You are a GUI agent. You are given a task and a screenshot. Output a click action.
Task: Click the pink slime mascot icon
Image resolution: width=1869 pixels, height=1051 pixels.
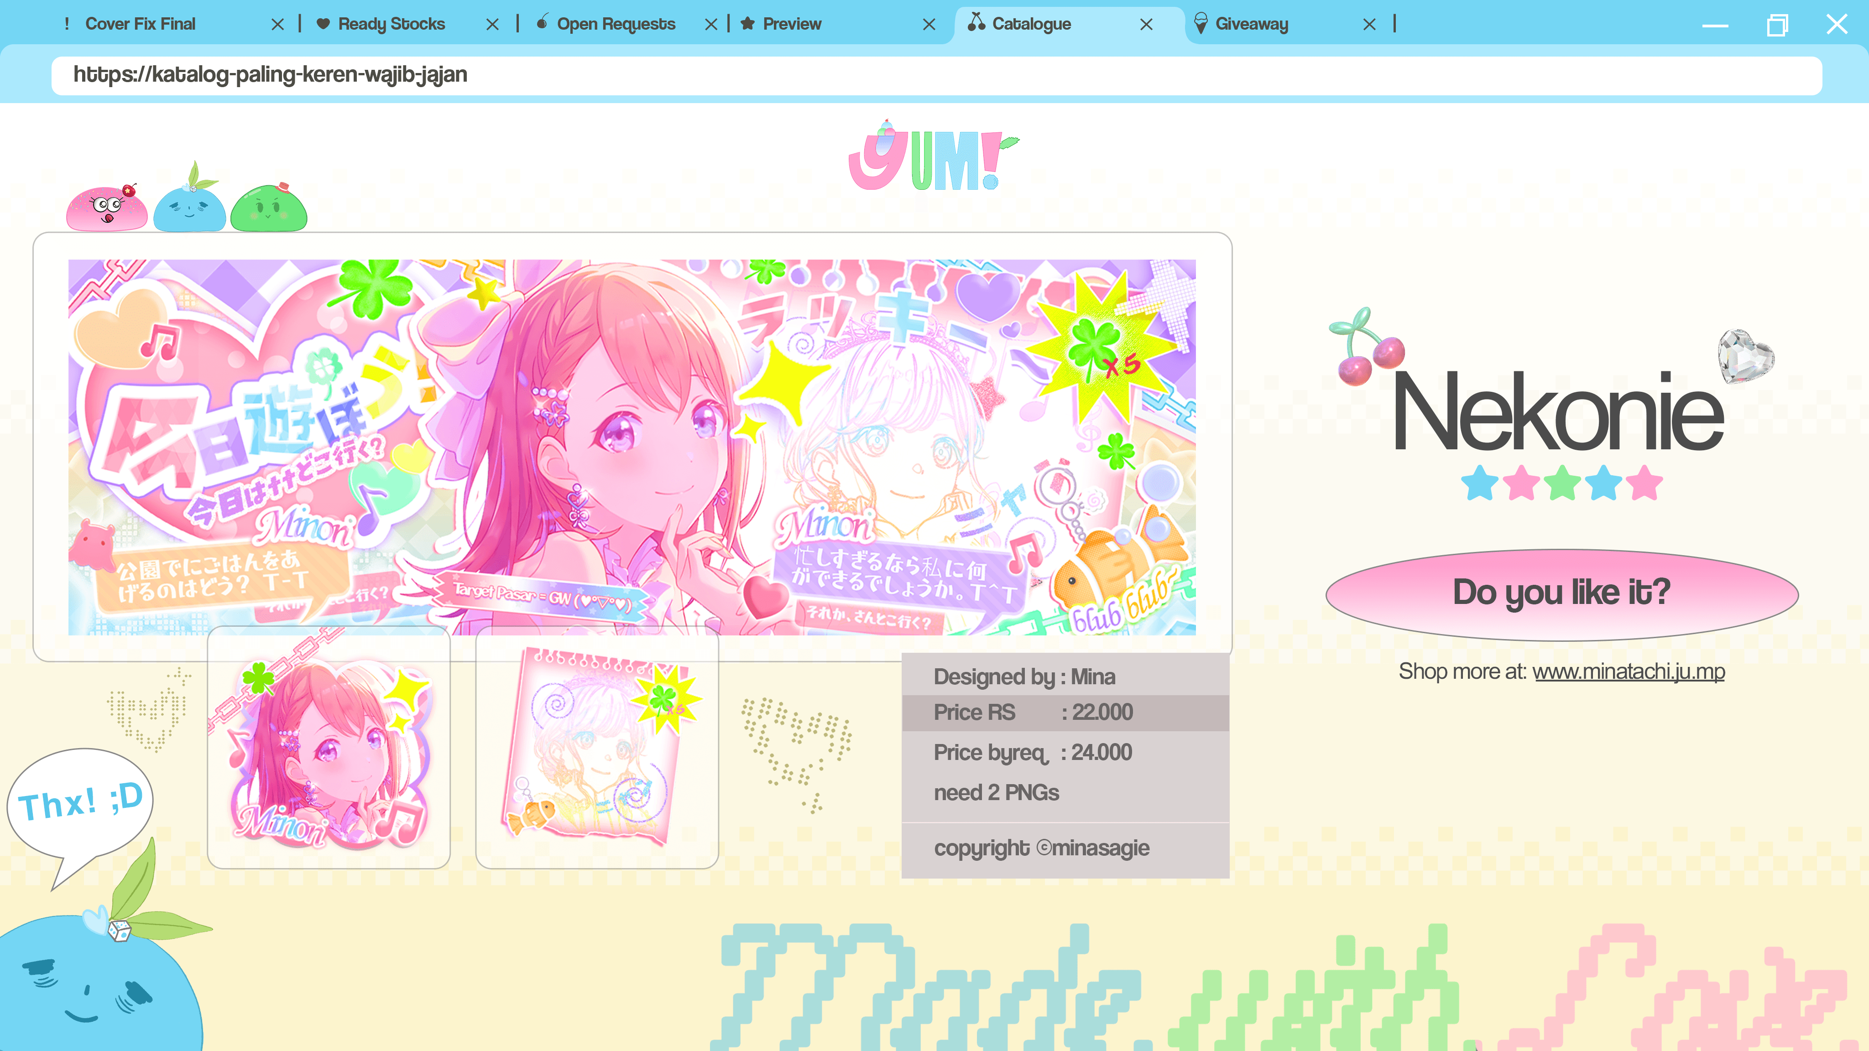[x=107, y=209]
